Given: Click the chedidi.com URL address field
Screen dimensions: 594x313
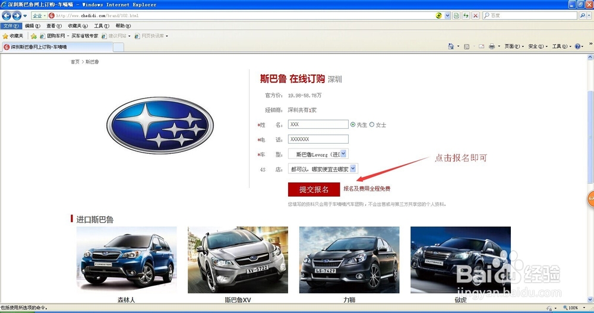Looking at the screenshot, I should point(242,15).
